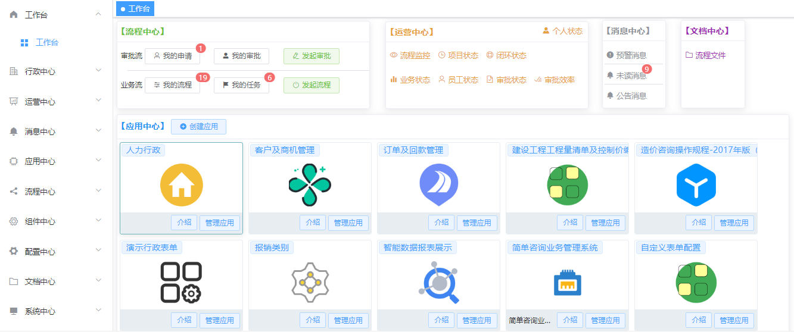Switch to the 工作台 tab at top
This screenshot has width=794, height=332.
pos(135,9)
